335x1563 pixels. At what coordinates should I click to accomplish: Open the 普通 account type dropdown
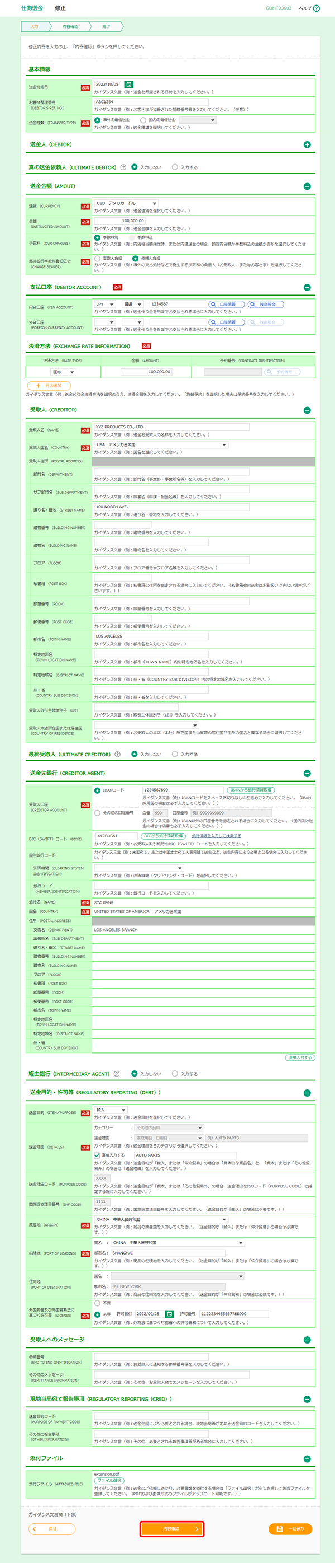pyautogui.click(x=132, y=304)
